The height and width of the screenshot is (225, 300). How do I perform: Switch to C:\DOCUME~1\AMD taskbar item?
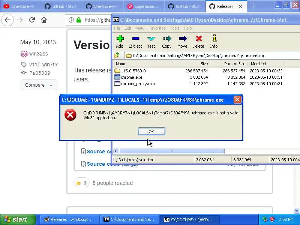pos(189,219)
